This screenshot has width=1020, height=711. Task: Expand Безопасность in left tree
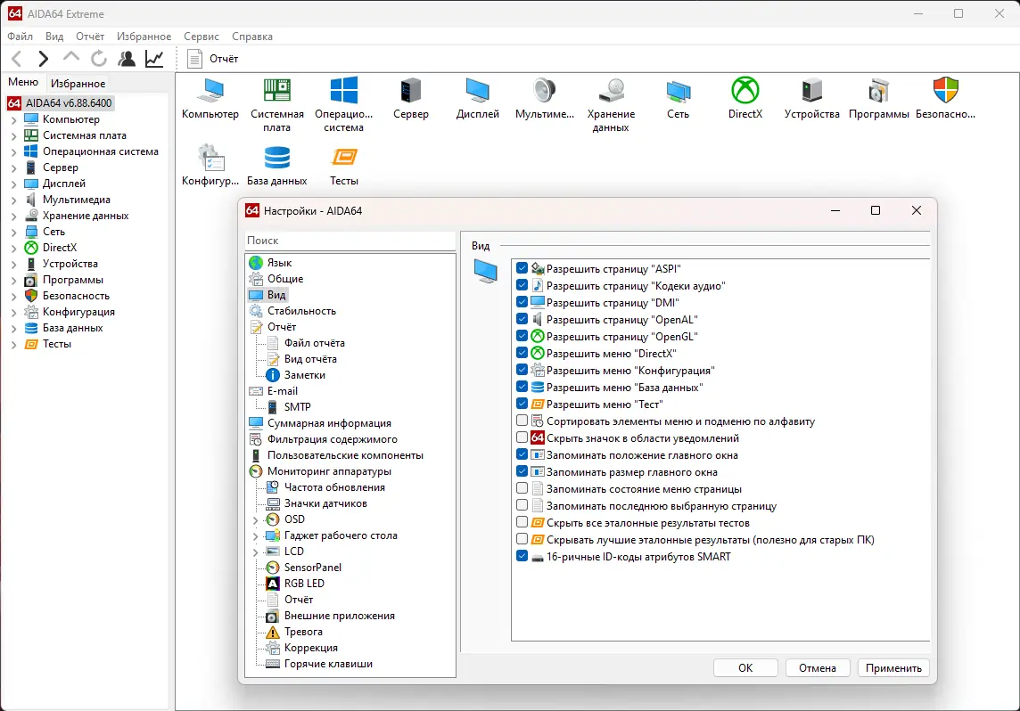(13, 297)
